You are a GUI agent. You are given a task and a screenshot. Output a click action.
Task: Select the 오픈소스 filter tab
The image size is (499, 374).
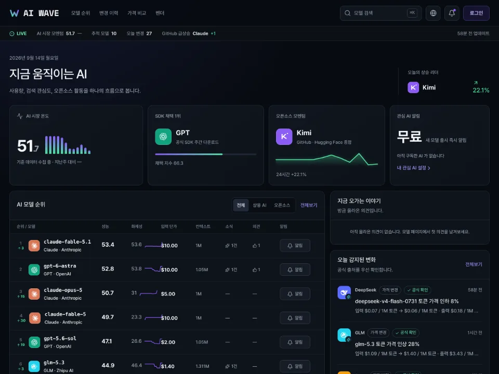point(282,205)
